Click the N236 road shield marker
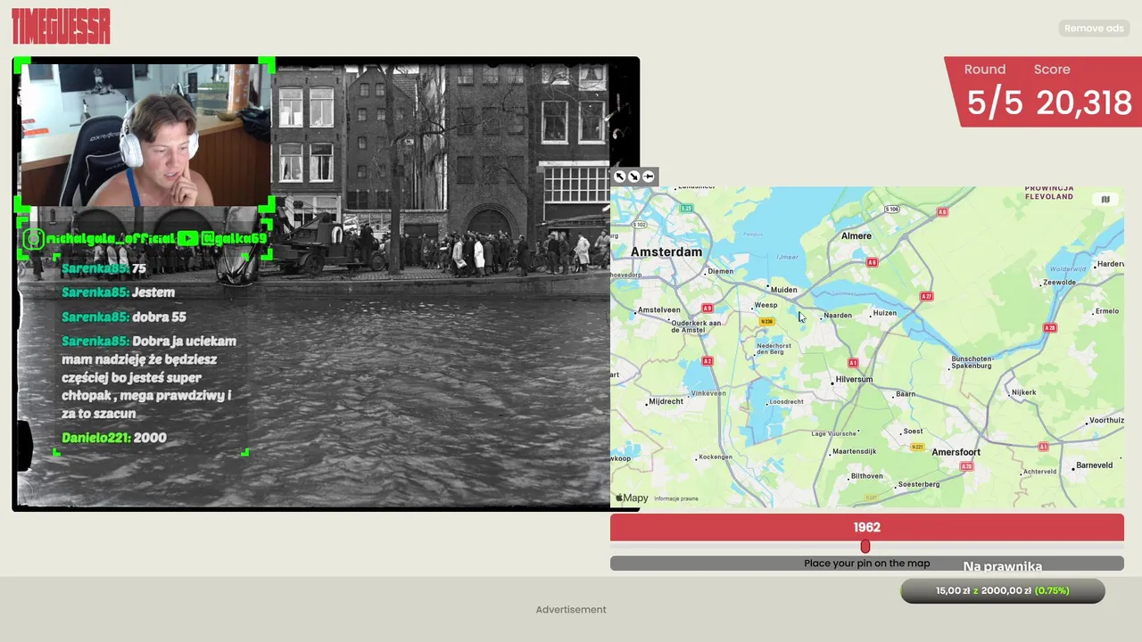 click(x=766, y=322)
